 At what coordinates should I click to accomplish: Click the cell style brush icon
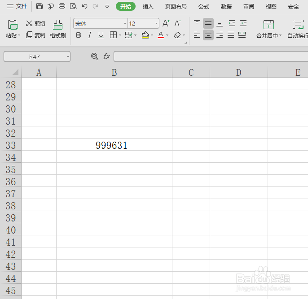click(129, 35)
